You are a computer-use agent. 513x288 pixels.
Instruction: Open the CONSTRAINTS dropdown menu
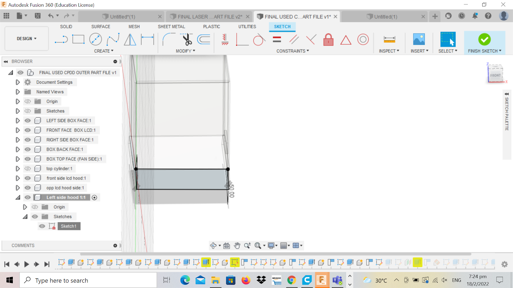click(293, 51)
